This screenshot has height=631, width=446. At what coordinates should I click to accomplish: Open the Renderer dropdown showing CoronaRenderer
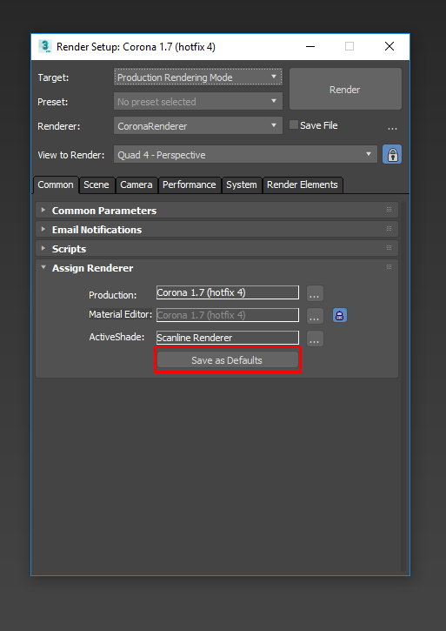198,126
